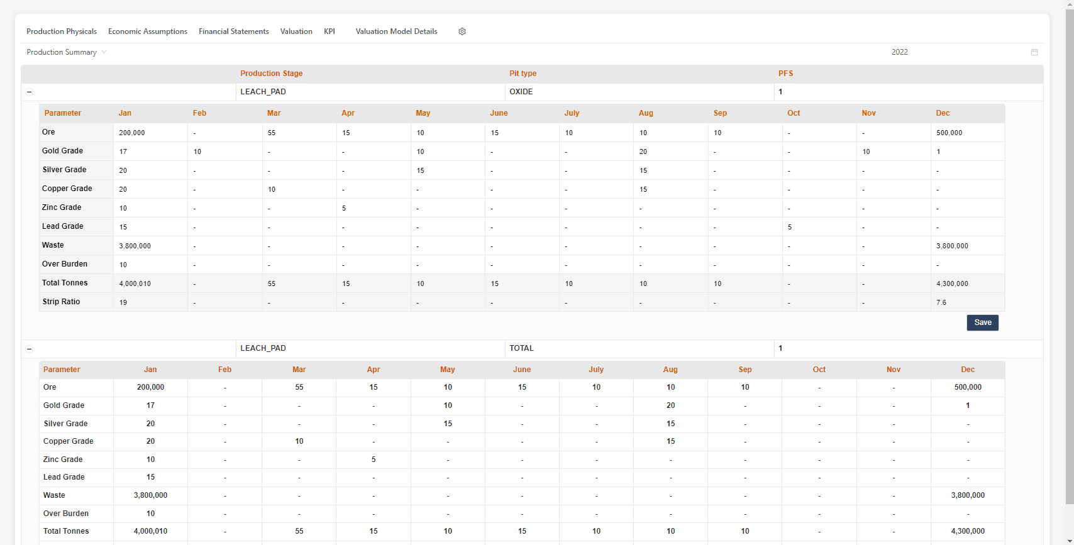Click the scrollbar up arrow

pyautogui.click(x=1070, y=4)
